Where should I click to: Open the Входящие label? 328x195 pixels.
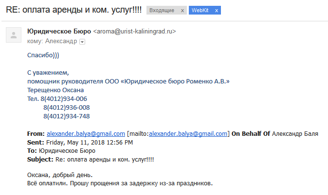pos(163,10)
